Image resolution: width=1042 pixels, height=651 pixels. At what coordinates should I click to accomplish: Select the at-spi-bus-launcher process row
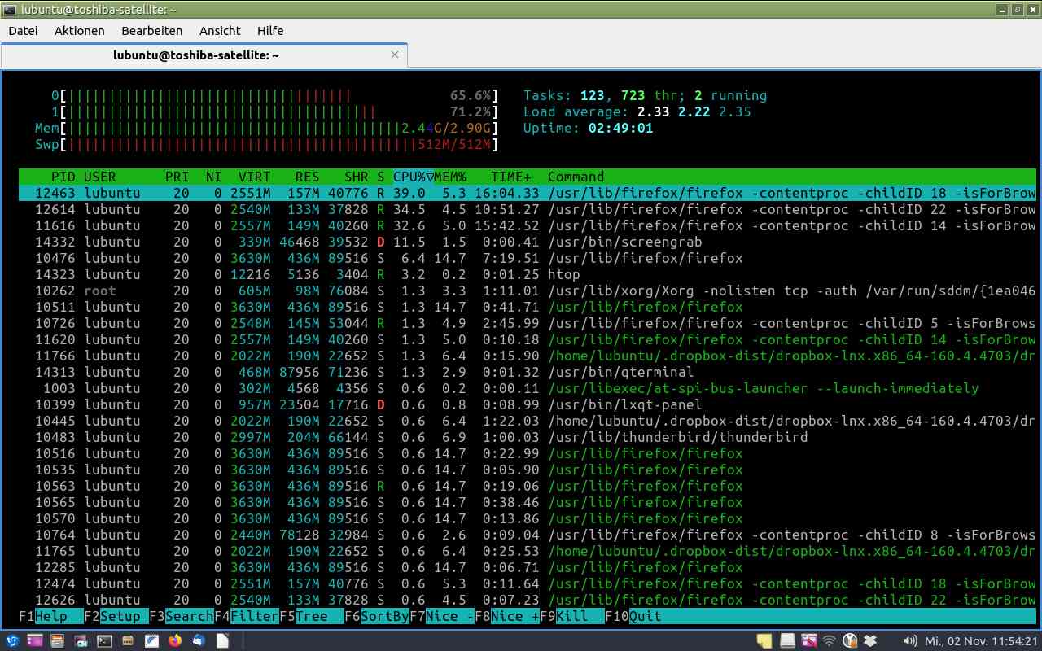[528, 388]
